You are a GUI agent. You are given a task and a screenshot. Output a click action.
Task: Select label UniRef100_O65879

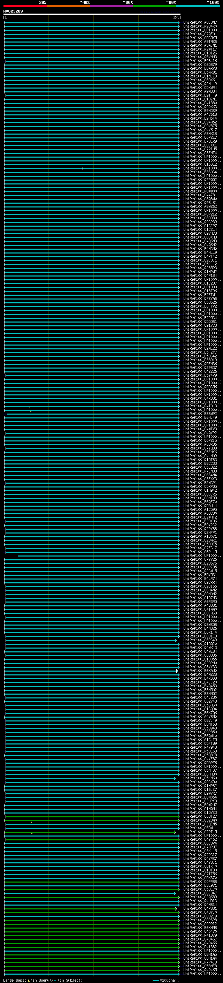200,65
